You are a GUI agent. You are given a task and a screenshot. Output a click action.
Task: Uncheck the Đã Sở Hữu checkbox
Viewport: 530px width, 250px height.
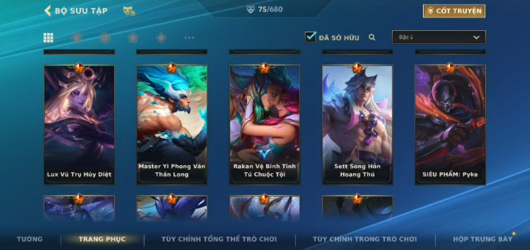click(310, 37)
